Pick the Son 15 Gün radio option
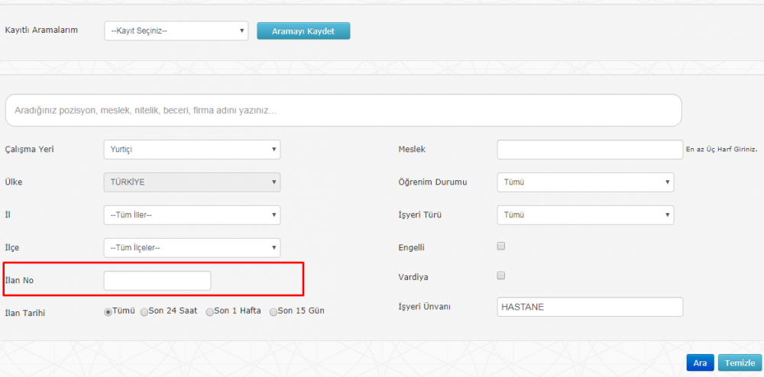 point(274,311)
